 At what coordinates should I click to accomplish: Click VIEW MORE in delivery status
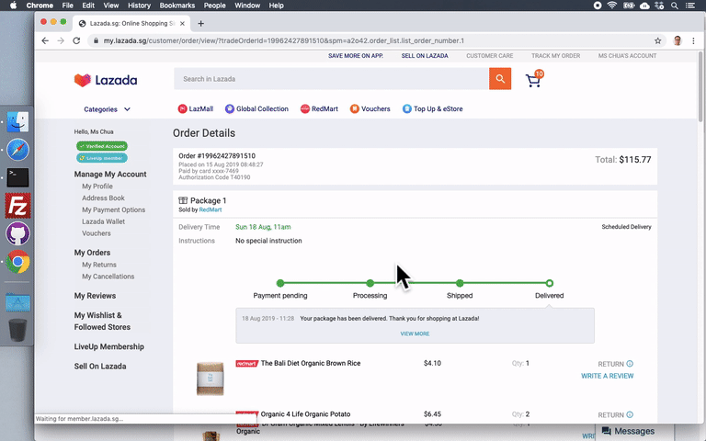pyautogui.click(x=415, y=334)
